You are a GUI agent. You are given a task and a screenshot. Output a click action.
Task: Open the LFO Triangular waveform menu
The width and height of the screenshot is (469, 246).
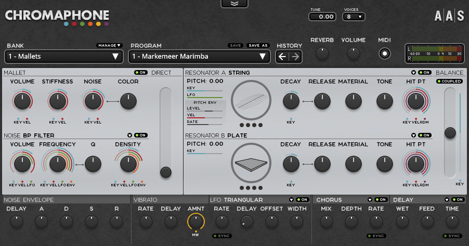click(x=292, y=200)
